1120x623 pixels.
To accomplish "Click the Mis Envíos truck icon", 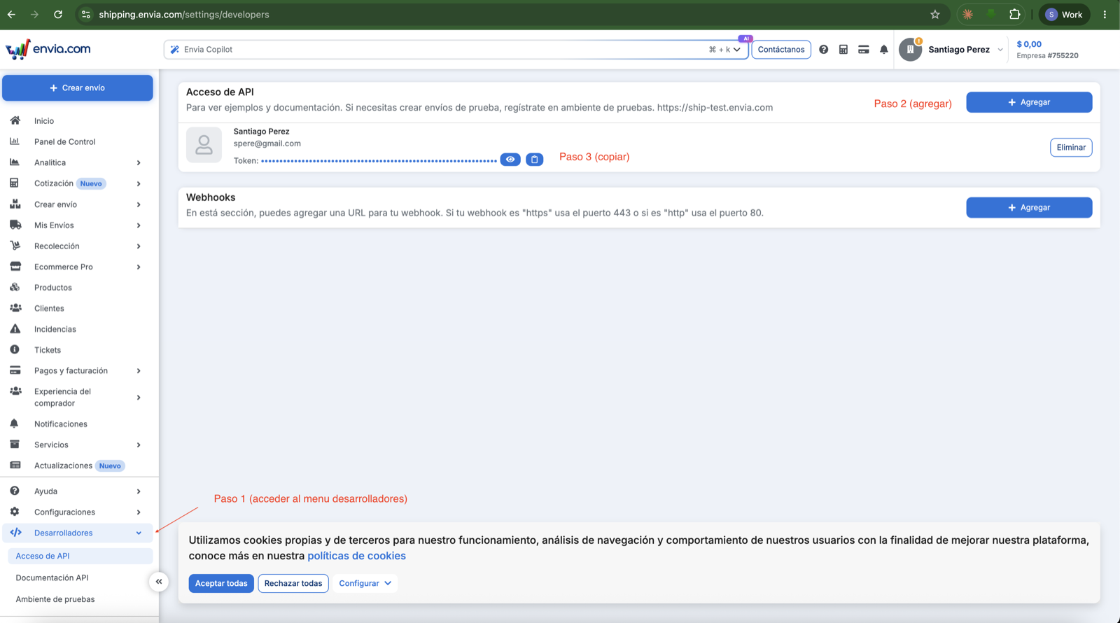I will coord(15,225).
